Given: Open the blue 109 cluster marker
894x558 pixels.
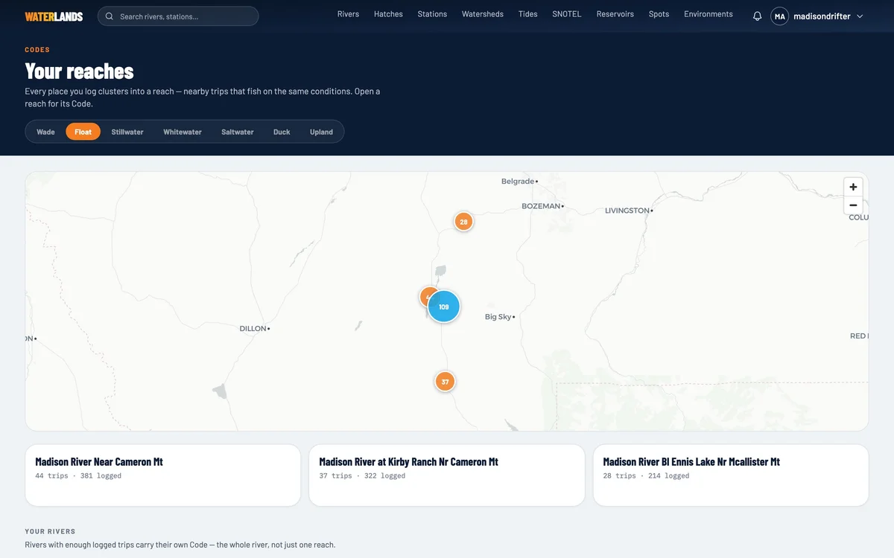Looking at the screenshot, I should click(x=444, y=307).
